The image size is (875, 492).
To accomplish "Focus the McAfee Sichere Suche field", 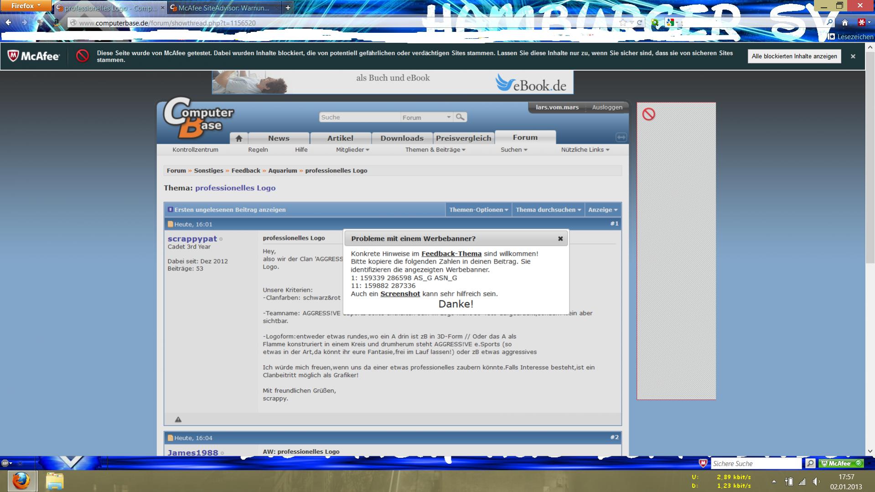I will point(756,463).
